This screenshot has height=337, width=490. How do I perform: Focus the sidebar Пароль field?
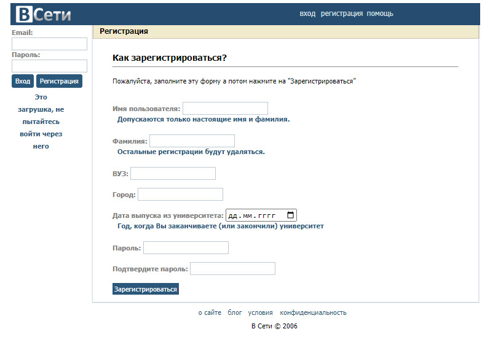coord(49,66)
